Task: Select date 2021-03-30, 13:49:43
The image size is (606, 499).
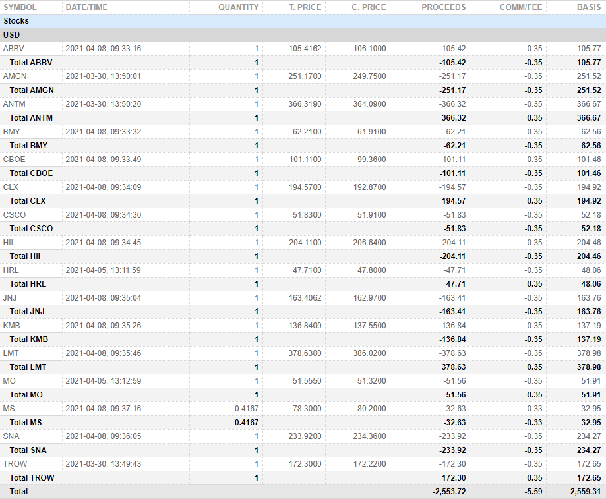Action: pos(103,464)
